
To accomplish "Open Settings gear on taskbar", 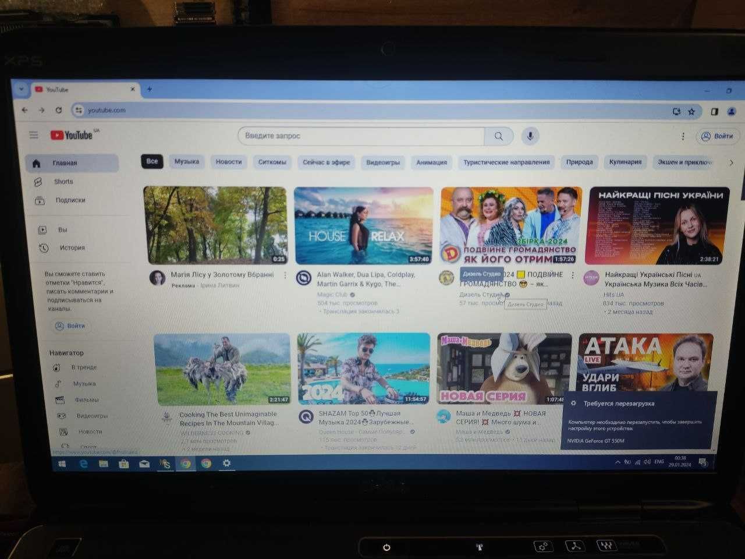I will coord(226,464).
